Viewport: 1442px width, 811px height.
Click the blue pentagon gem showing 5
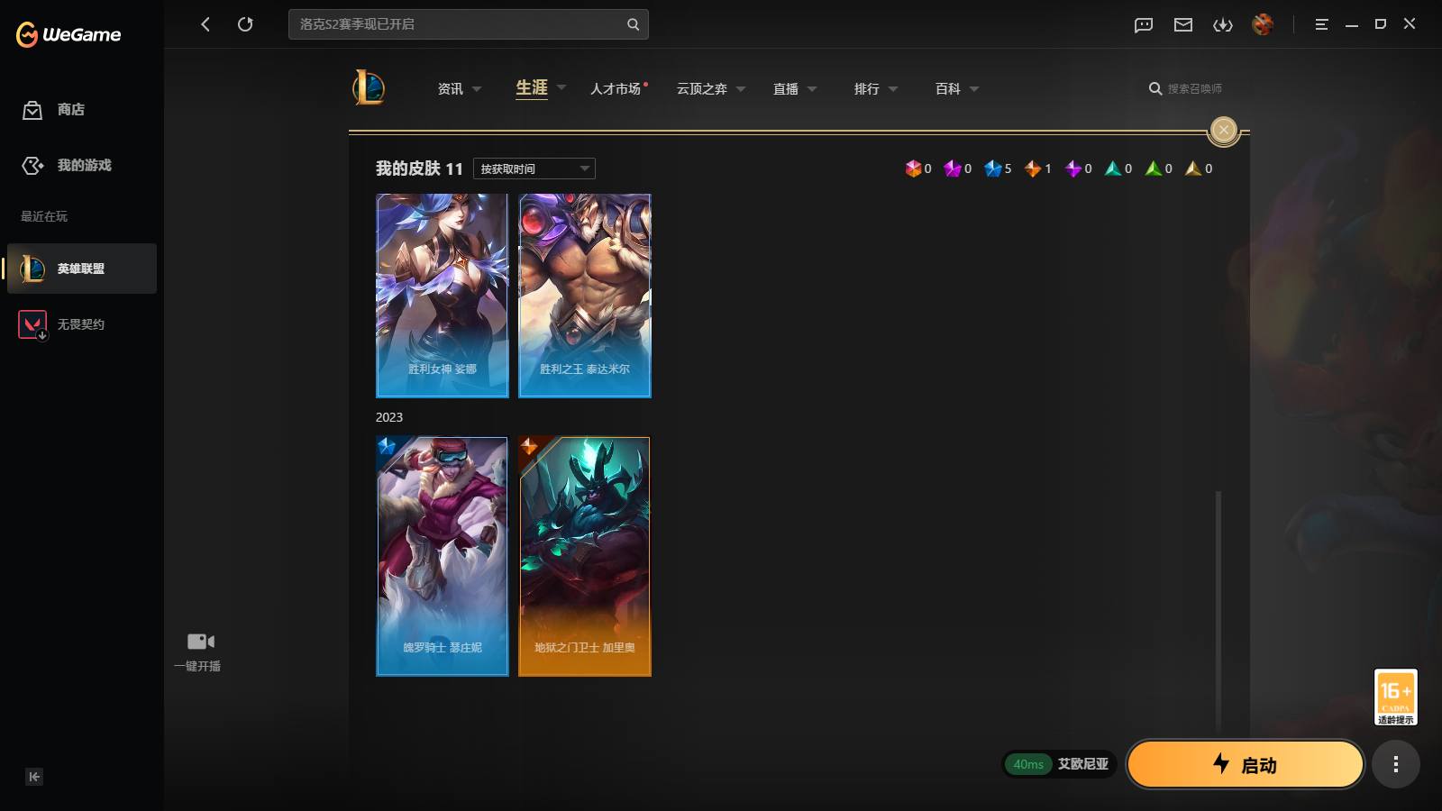[993, 169]
